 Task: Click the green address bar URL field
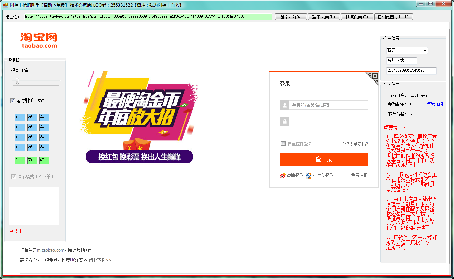pyautogui.click(x=148, y=17)
